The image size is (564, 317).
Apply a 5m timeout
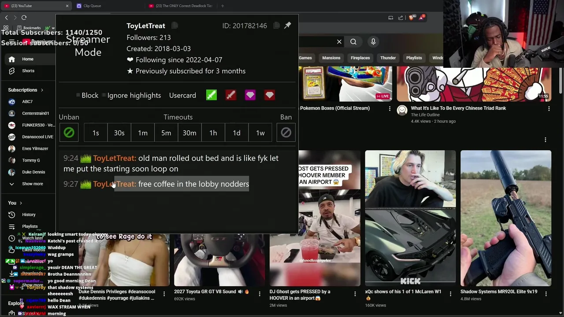pos(166,133)
